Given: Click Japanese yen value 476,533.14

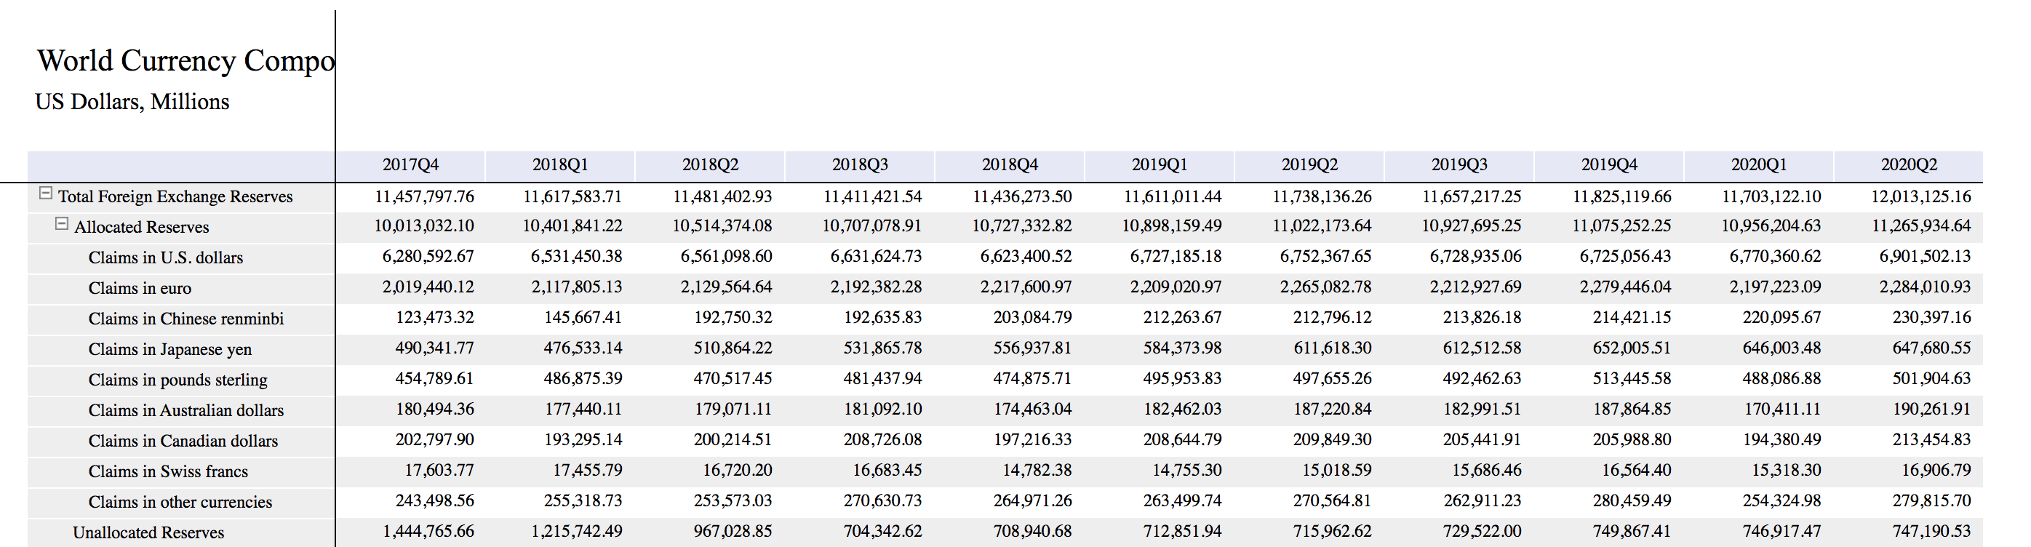Looking at the screenshot, I should click(583, 348).
